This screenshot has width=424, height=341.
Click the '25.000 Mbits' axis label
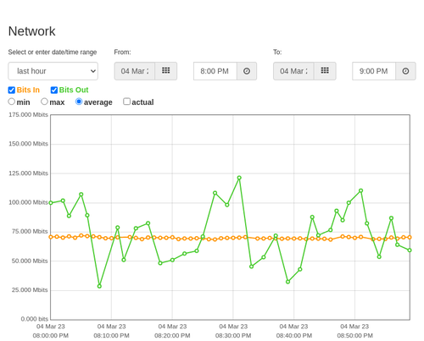click(30, 290)
